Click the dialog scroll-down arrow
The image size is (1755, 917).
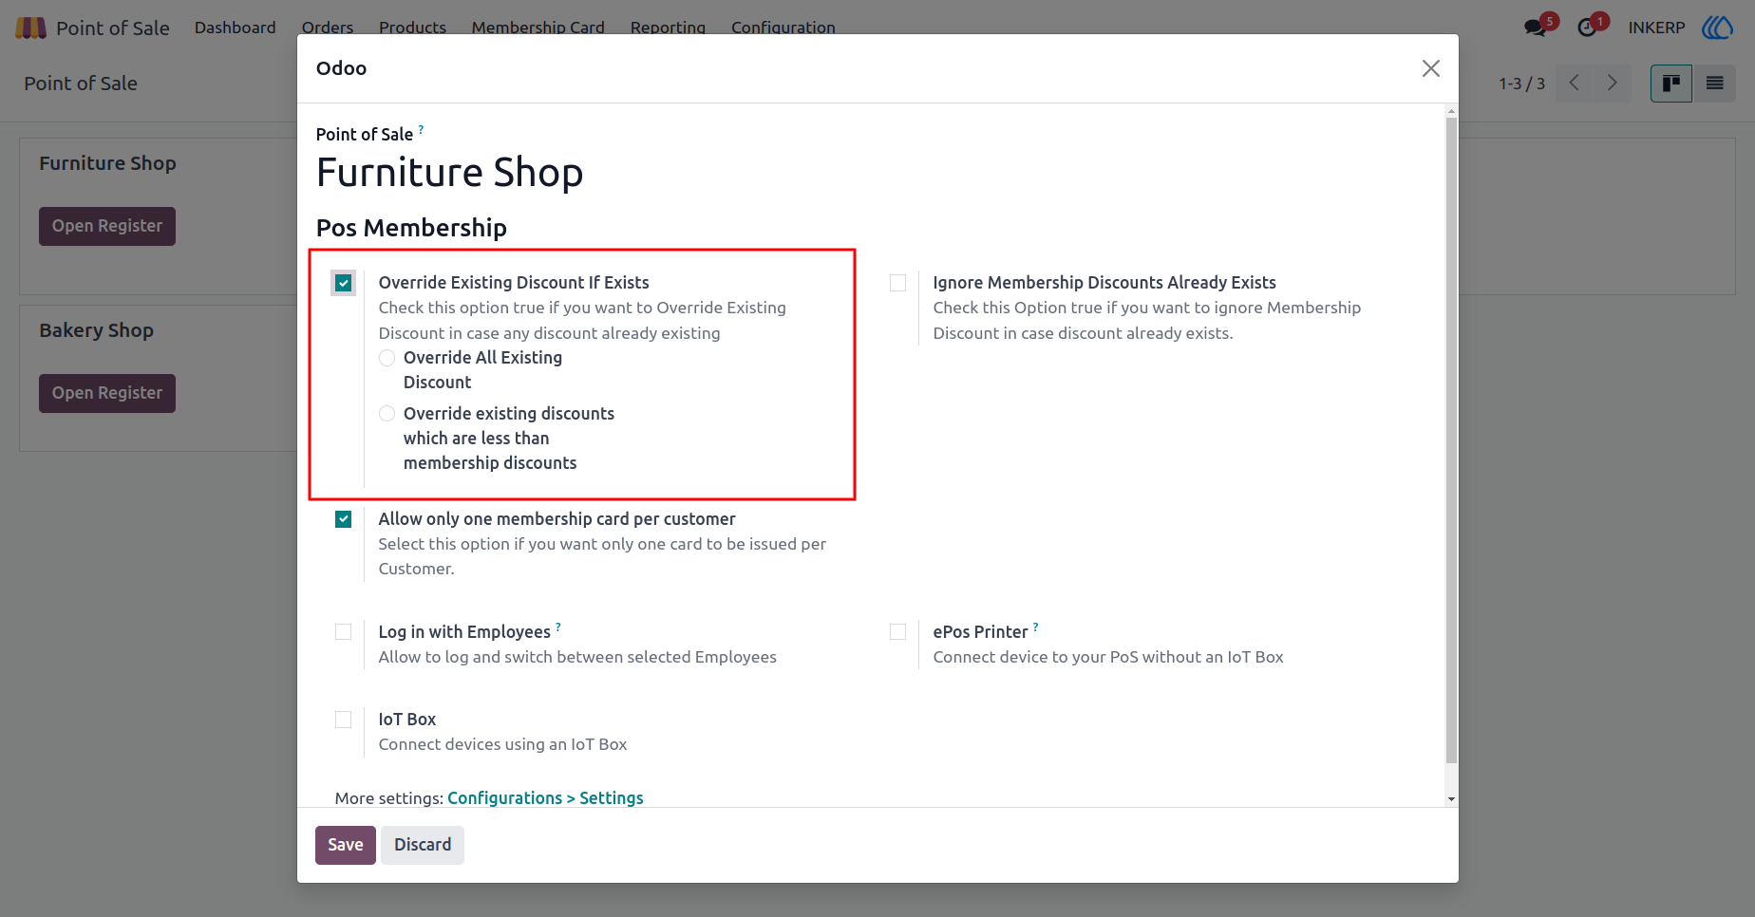(1451, 799)
